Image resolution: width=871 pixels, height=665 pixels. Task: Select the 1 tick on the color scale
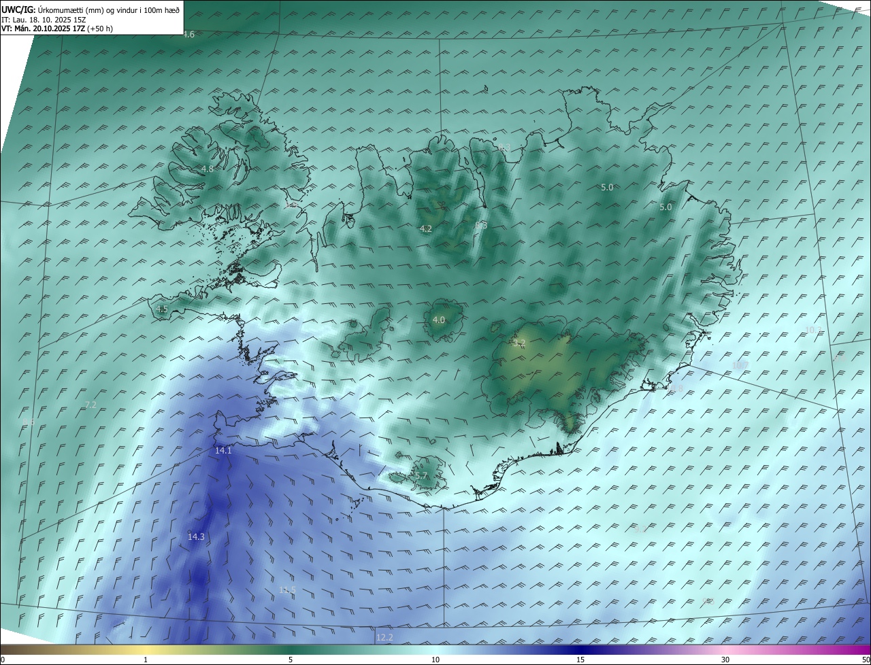146,660
